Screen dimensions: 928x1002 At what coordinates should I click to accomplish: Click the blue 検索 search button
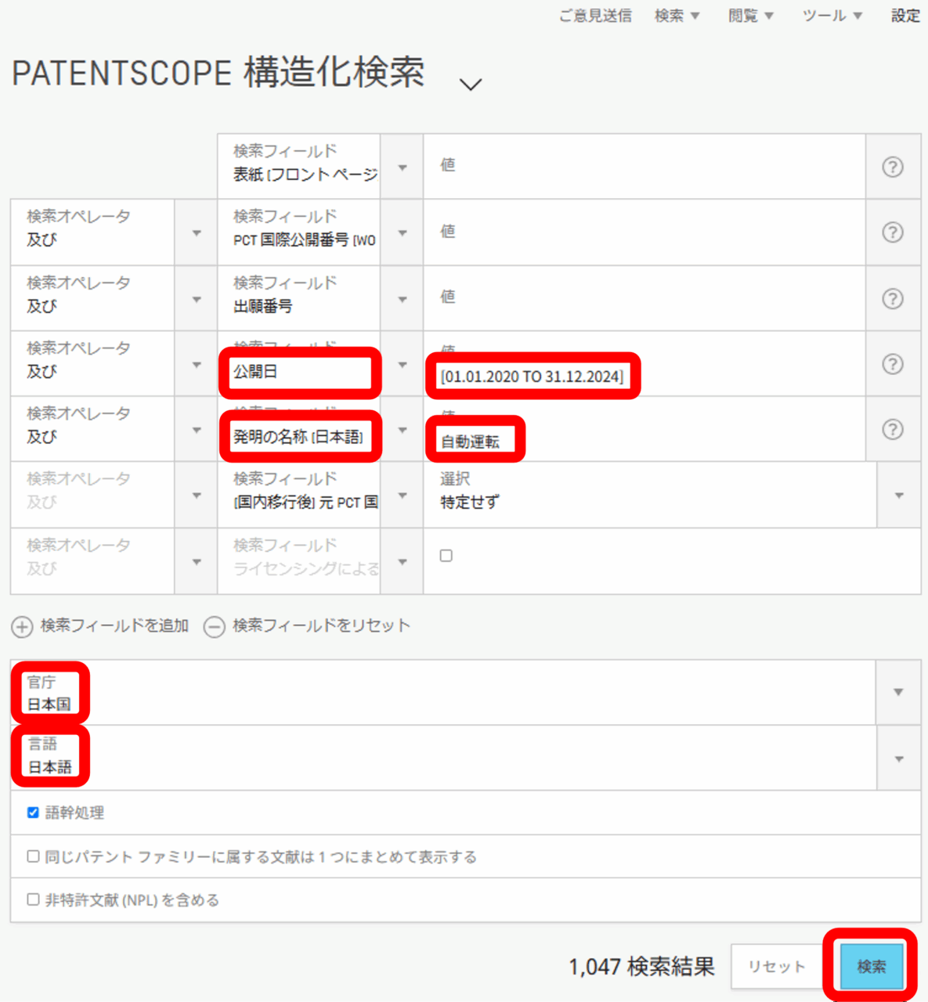point(871,967)
